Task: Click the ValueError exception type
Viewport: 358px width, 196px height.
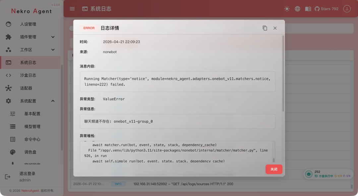Action: click(x=114, y=99)
